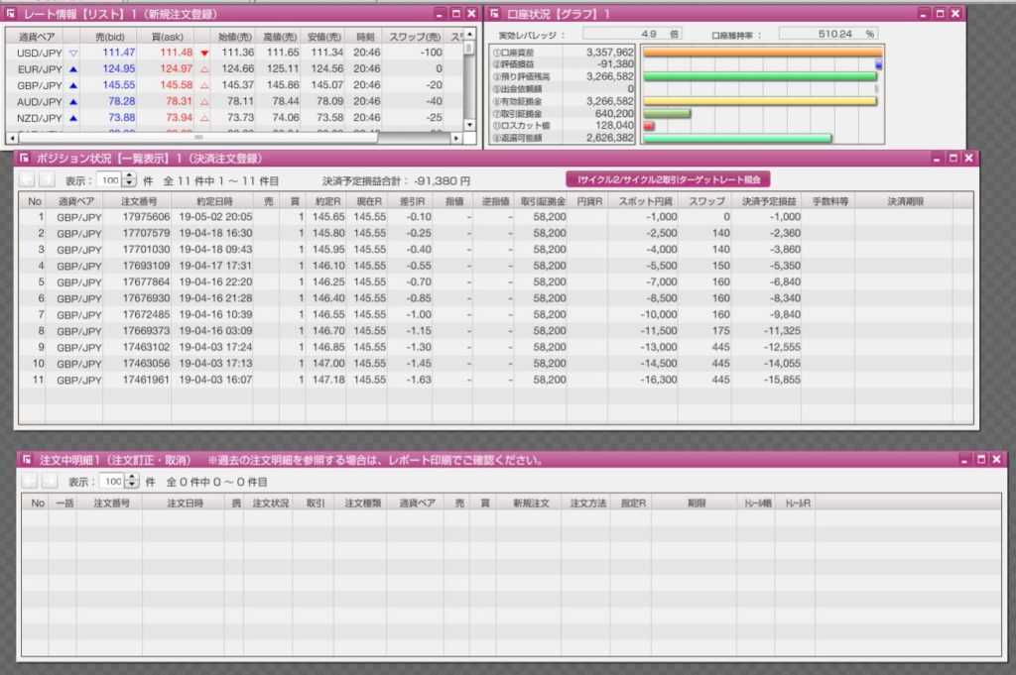The image size is (1016, 675).
Task: Click the USD/JPY red down arrow indicator
Action: (204, 52)
